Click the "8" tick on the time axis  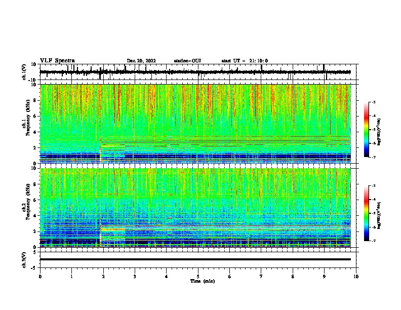293,277
